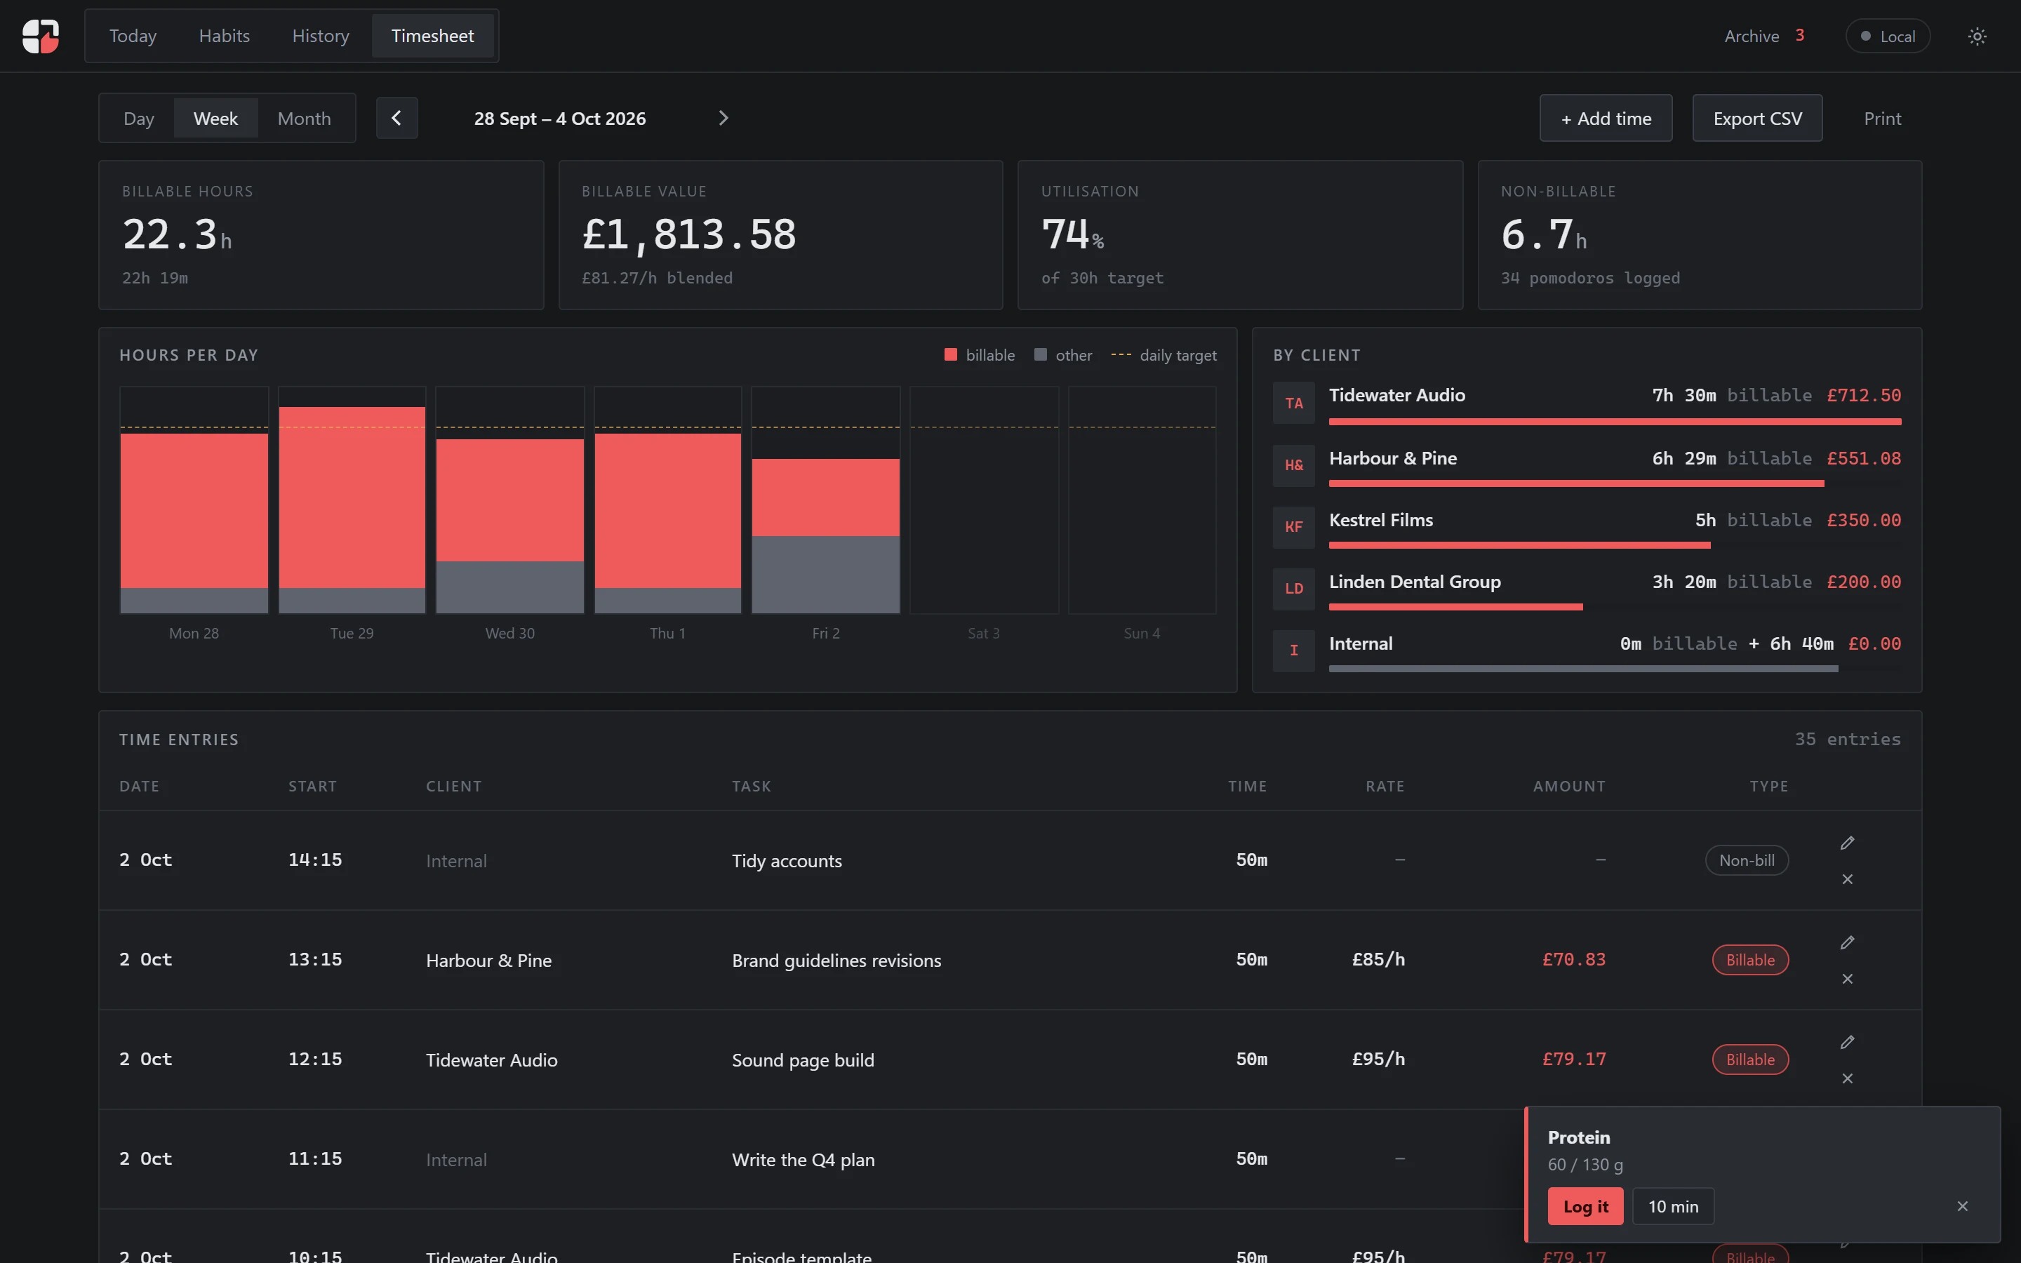Image resolution: width=2021 pixels, height=1263 pixels.
Task: Open the Archive link
Action: (1765, 36)
